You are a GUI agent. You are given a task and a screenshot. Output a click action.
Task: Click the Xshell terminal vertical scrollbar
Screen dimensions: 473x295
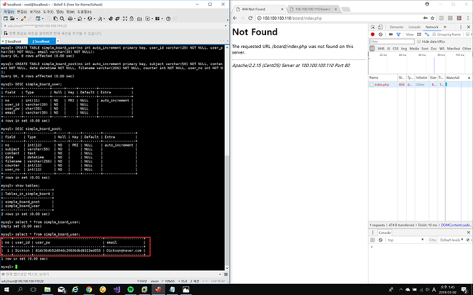coord(227,158)
